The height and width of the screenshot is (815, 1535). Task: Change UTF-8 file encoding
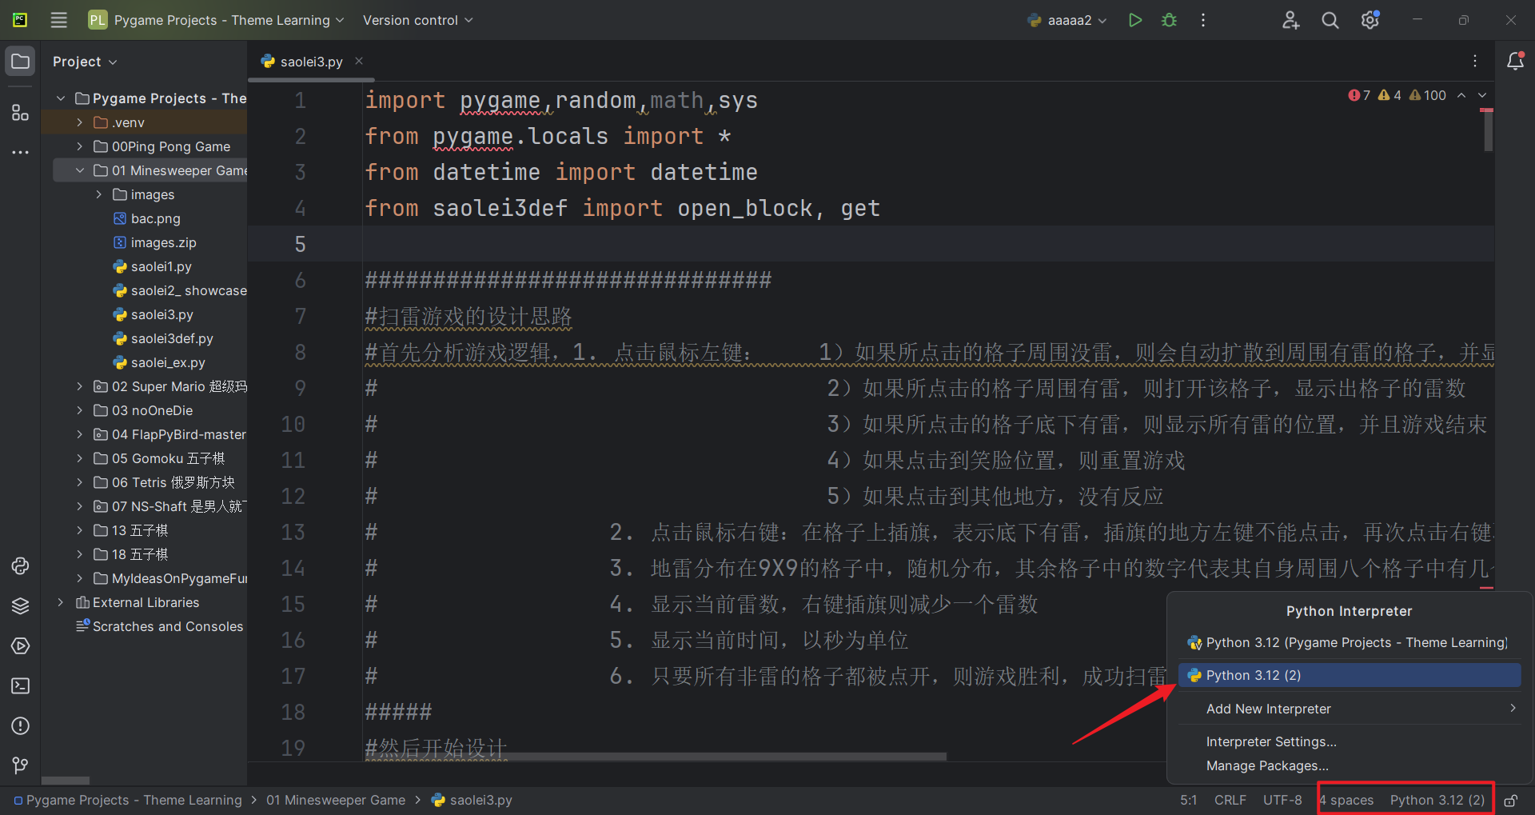pyautogui.click(x=1282, y=800)
